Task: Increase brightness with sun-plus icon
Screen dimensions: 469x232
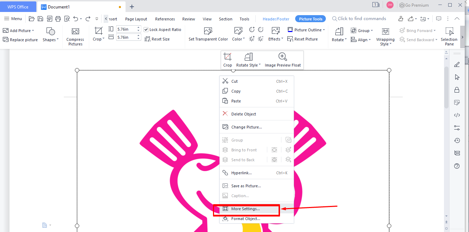Action: click(252, 39)
